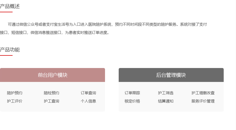The width and height of the screenshot is (236, 130).
Task: Open the 订单跟踪 feature
Action: [132, 93]
